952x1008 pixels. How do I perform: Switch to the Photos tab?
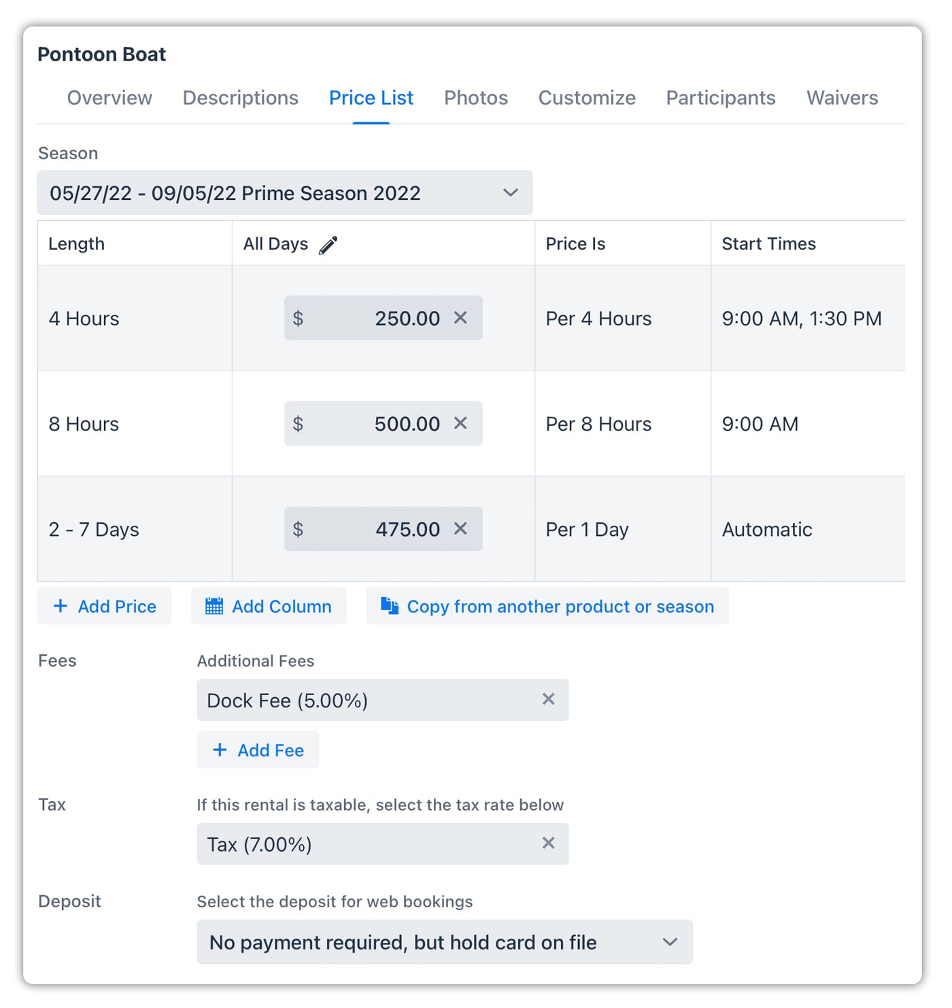click(x=476, y=98)
